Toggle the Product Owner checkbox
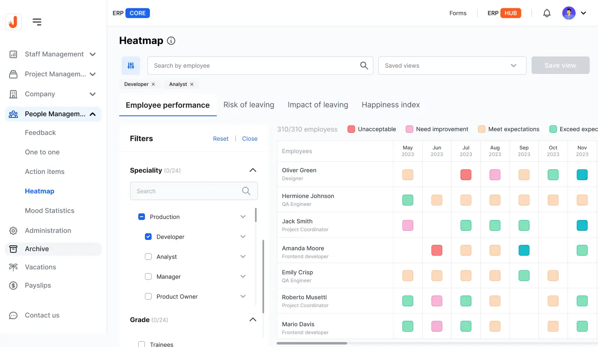The width and height of the screenshot is (598, 347). 148,296
